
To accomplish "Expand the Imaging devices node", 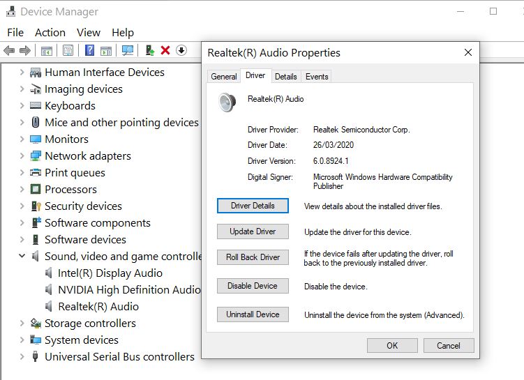I will [x=22, y=89].
